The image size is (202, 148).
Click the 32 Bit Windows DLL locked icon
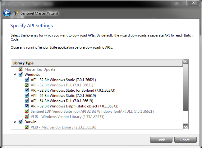pyautogui.click(x=27, y=85)
